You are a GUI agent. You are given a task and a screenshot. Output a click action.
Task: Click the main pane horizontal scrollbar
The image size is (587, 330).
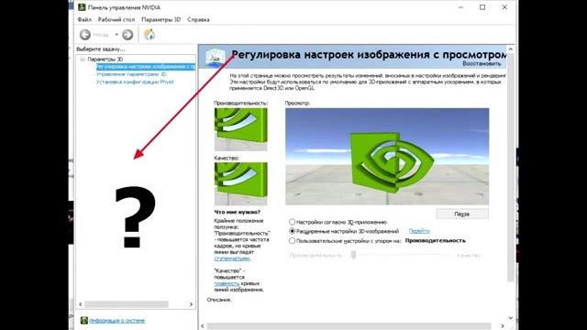pos(349,326)
